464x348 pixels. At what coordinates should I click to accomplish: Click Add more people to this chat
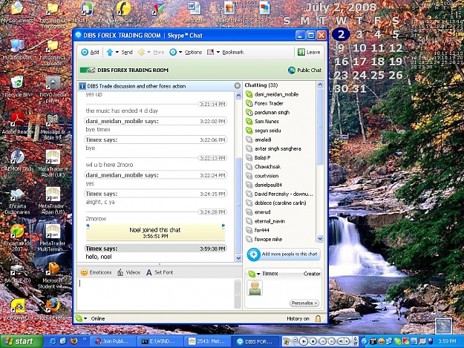284,255
